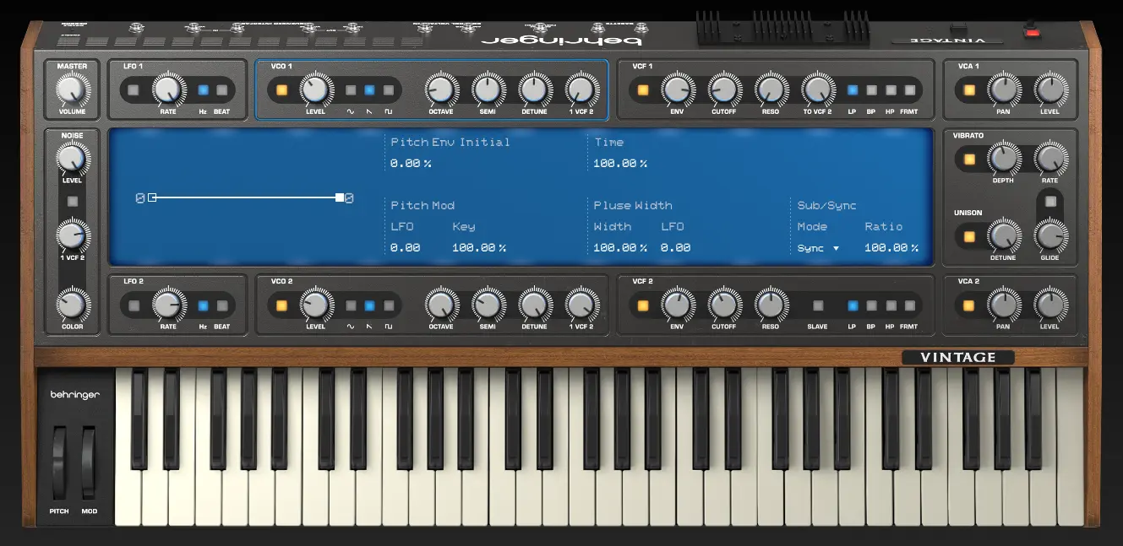Toggle the VCO 1 orange power button
Screen dimensions: 1123x546
281,89
